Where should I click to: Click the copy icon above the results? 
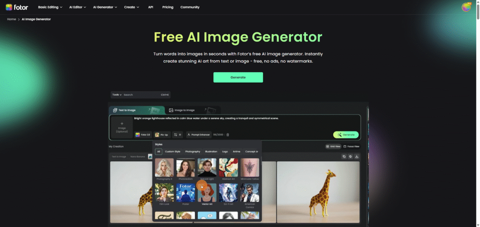click(x=344, y=156)
